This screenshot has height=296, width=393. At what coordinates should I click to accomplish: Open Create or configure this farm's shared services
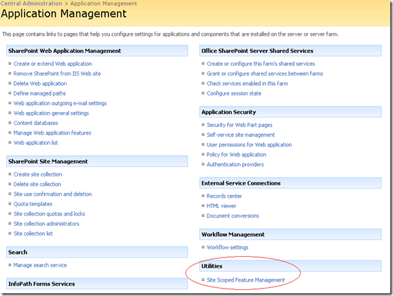pos(260,64)
